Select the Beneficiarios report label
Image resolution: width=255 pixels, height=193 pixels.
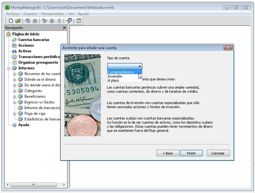point(35,96)
